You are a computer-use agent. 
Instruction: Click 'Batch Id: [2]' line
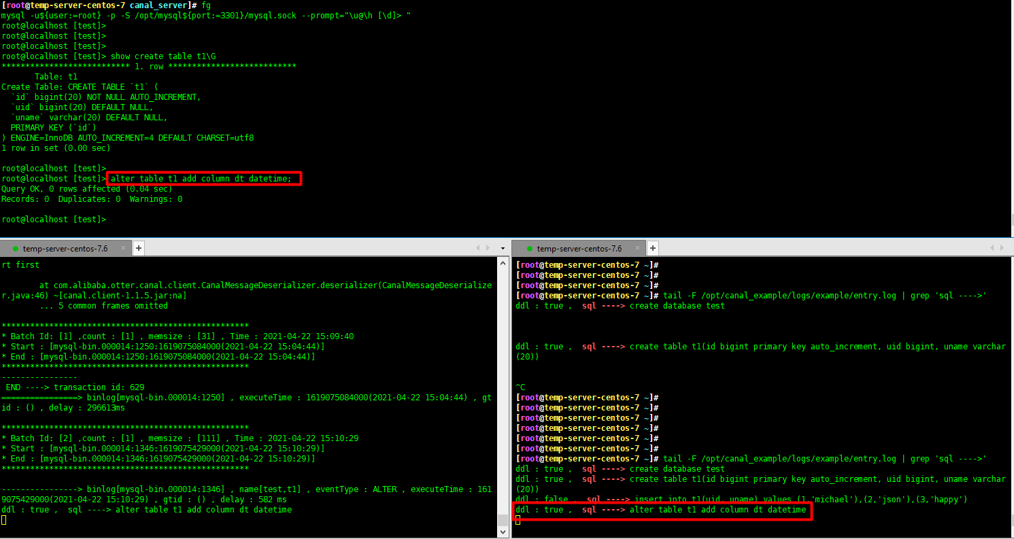tap(180, 438)
